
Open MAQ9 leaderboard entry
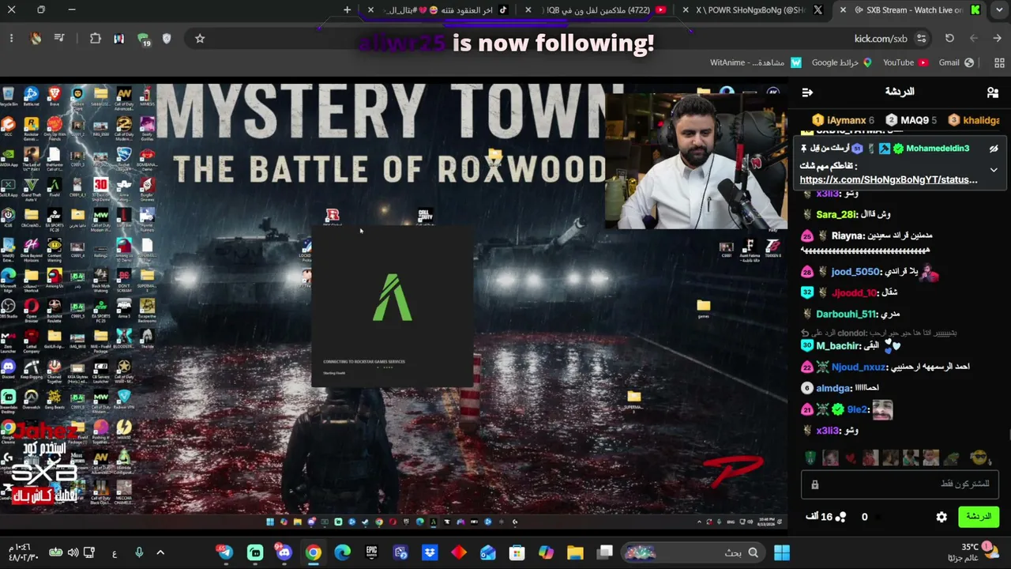click(911, 120)
